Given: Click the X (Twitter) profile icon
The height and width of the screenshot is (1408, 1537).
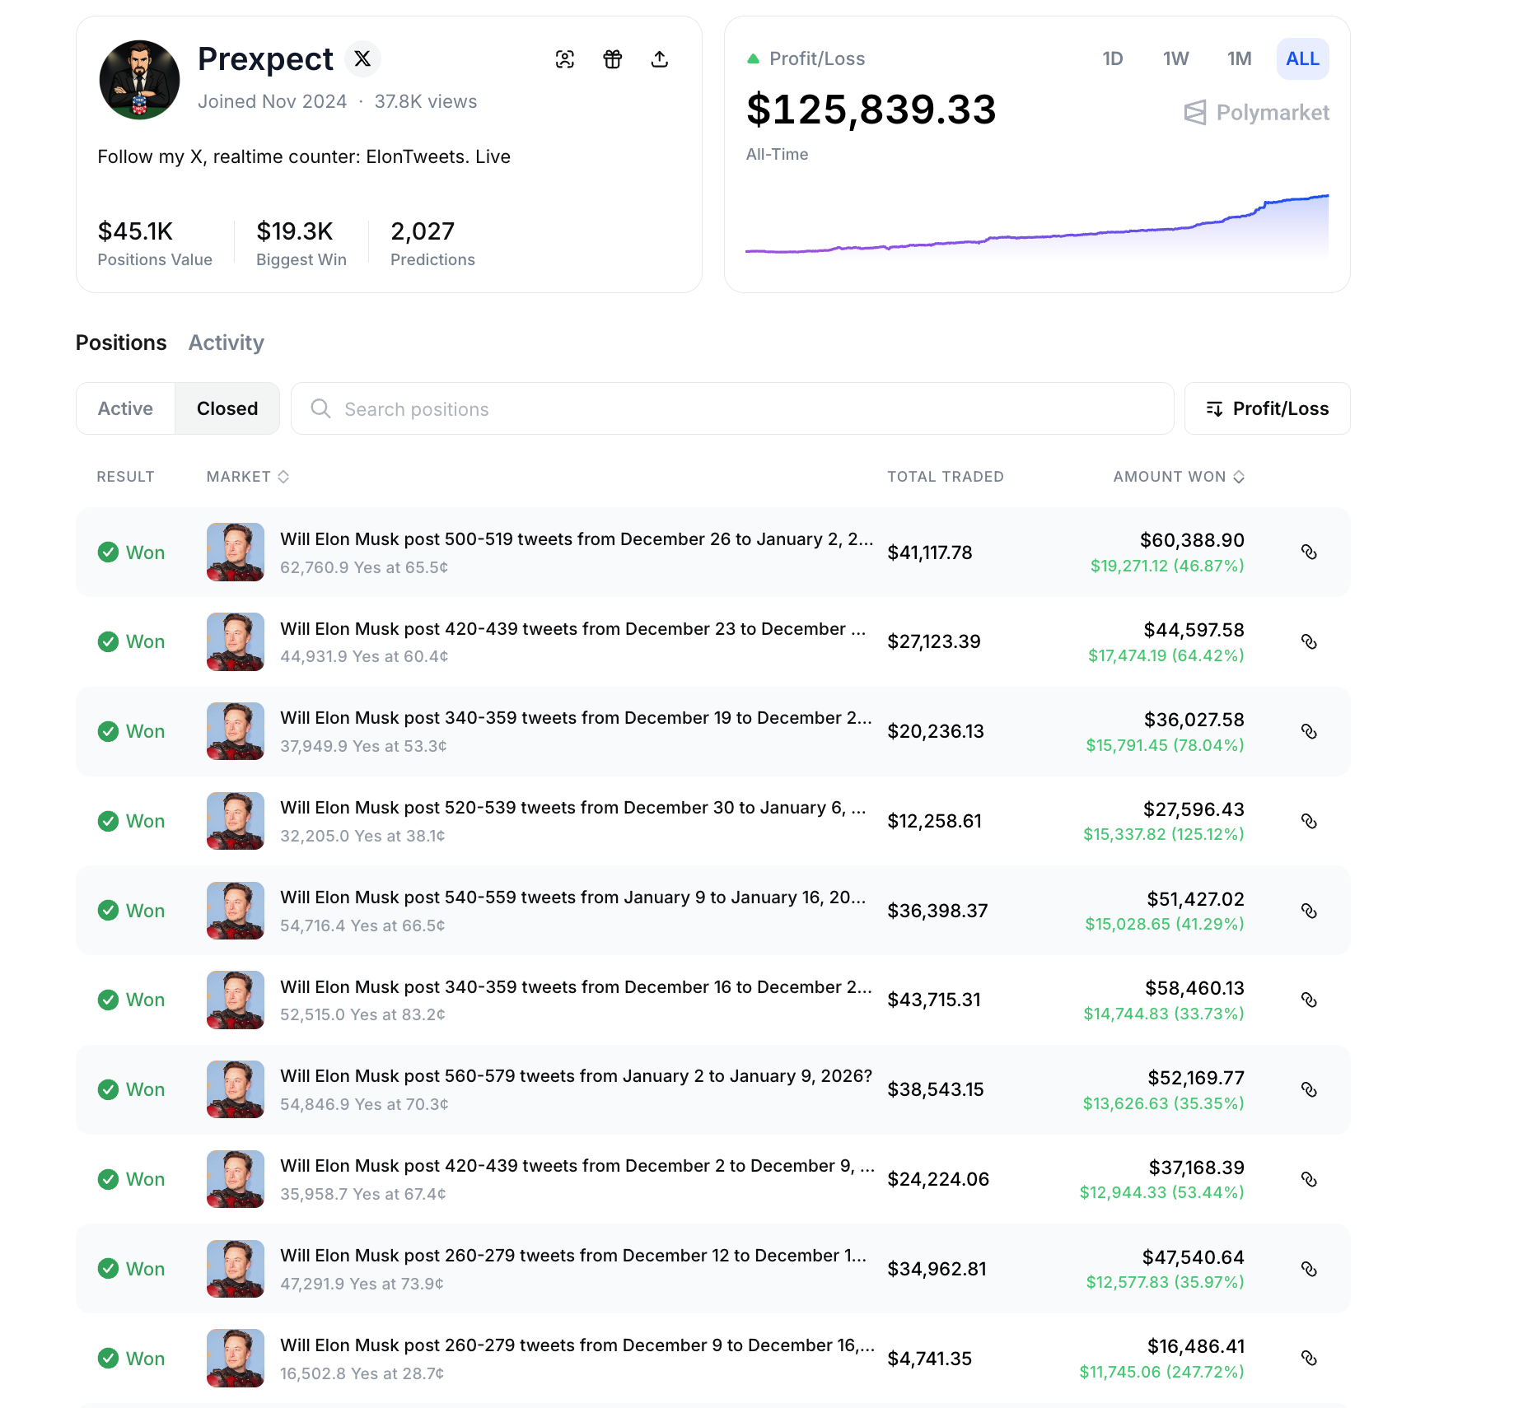Looking at the screenshot, I should coord(362,59).
